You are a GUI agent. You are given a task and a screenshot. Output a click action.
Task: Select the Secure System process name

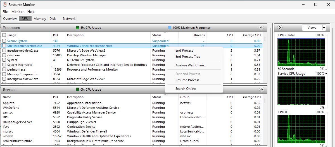pos(17,41)
